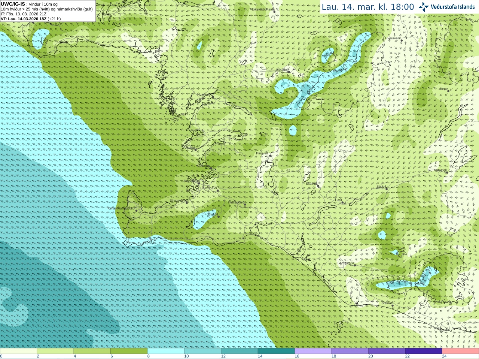479x359 pixels.
Task: Select the 2–4 m/s light green legend swatch
Action: coord(55,351)
